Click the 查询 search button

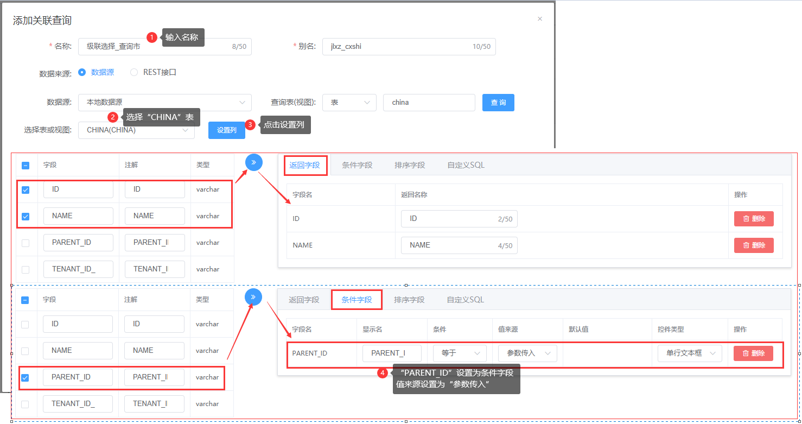[x=498, y=103]
